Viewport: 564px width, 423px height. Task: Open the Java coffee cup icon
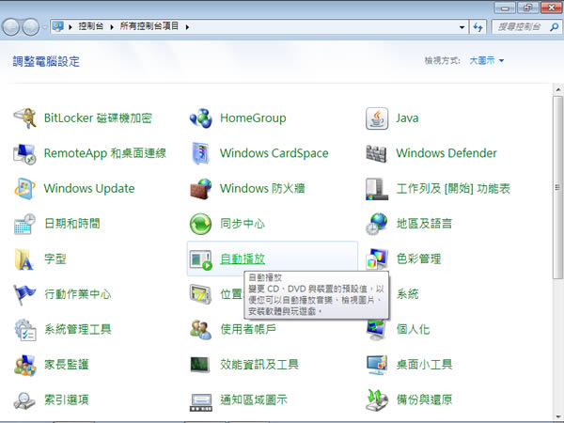(x=377, y=118)
